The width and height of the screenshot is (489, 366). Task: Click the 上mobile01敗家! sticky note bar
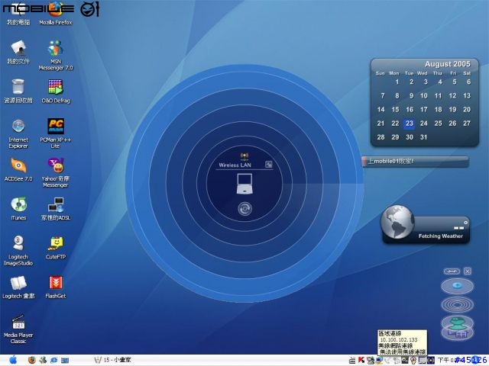click(416, 162)
